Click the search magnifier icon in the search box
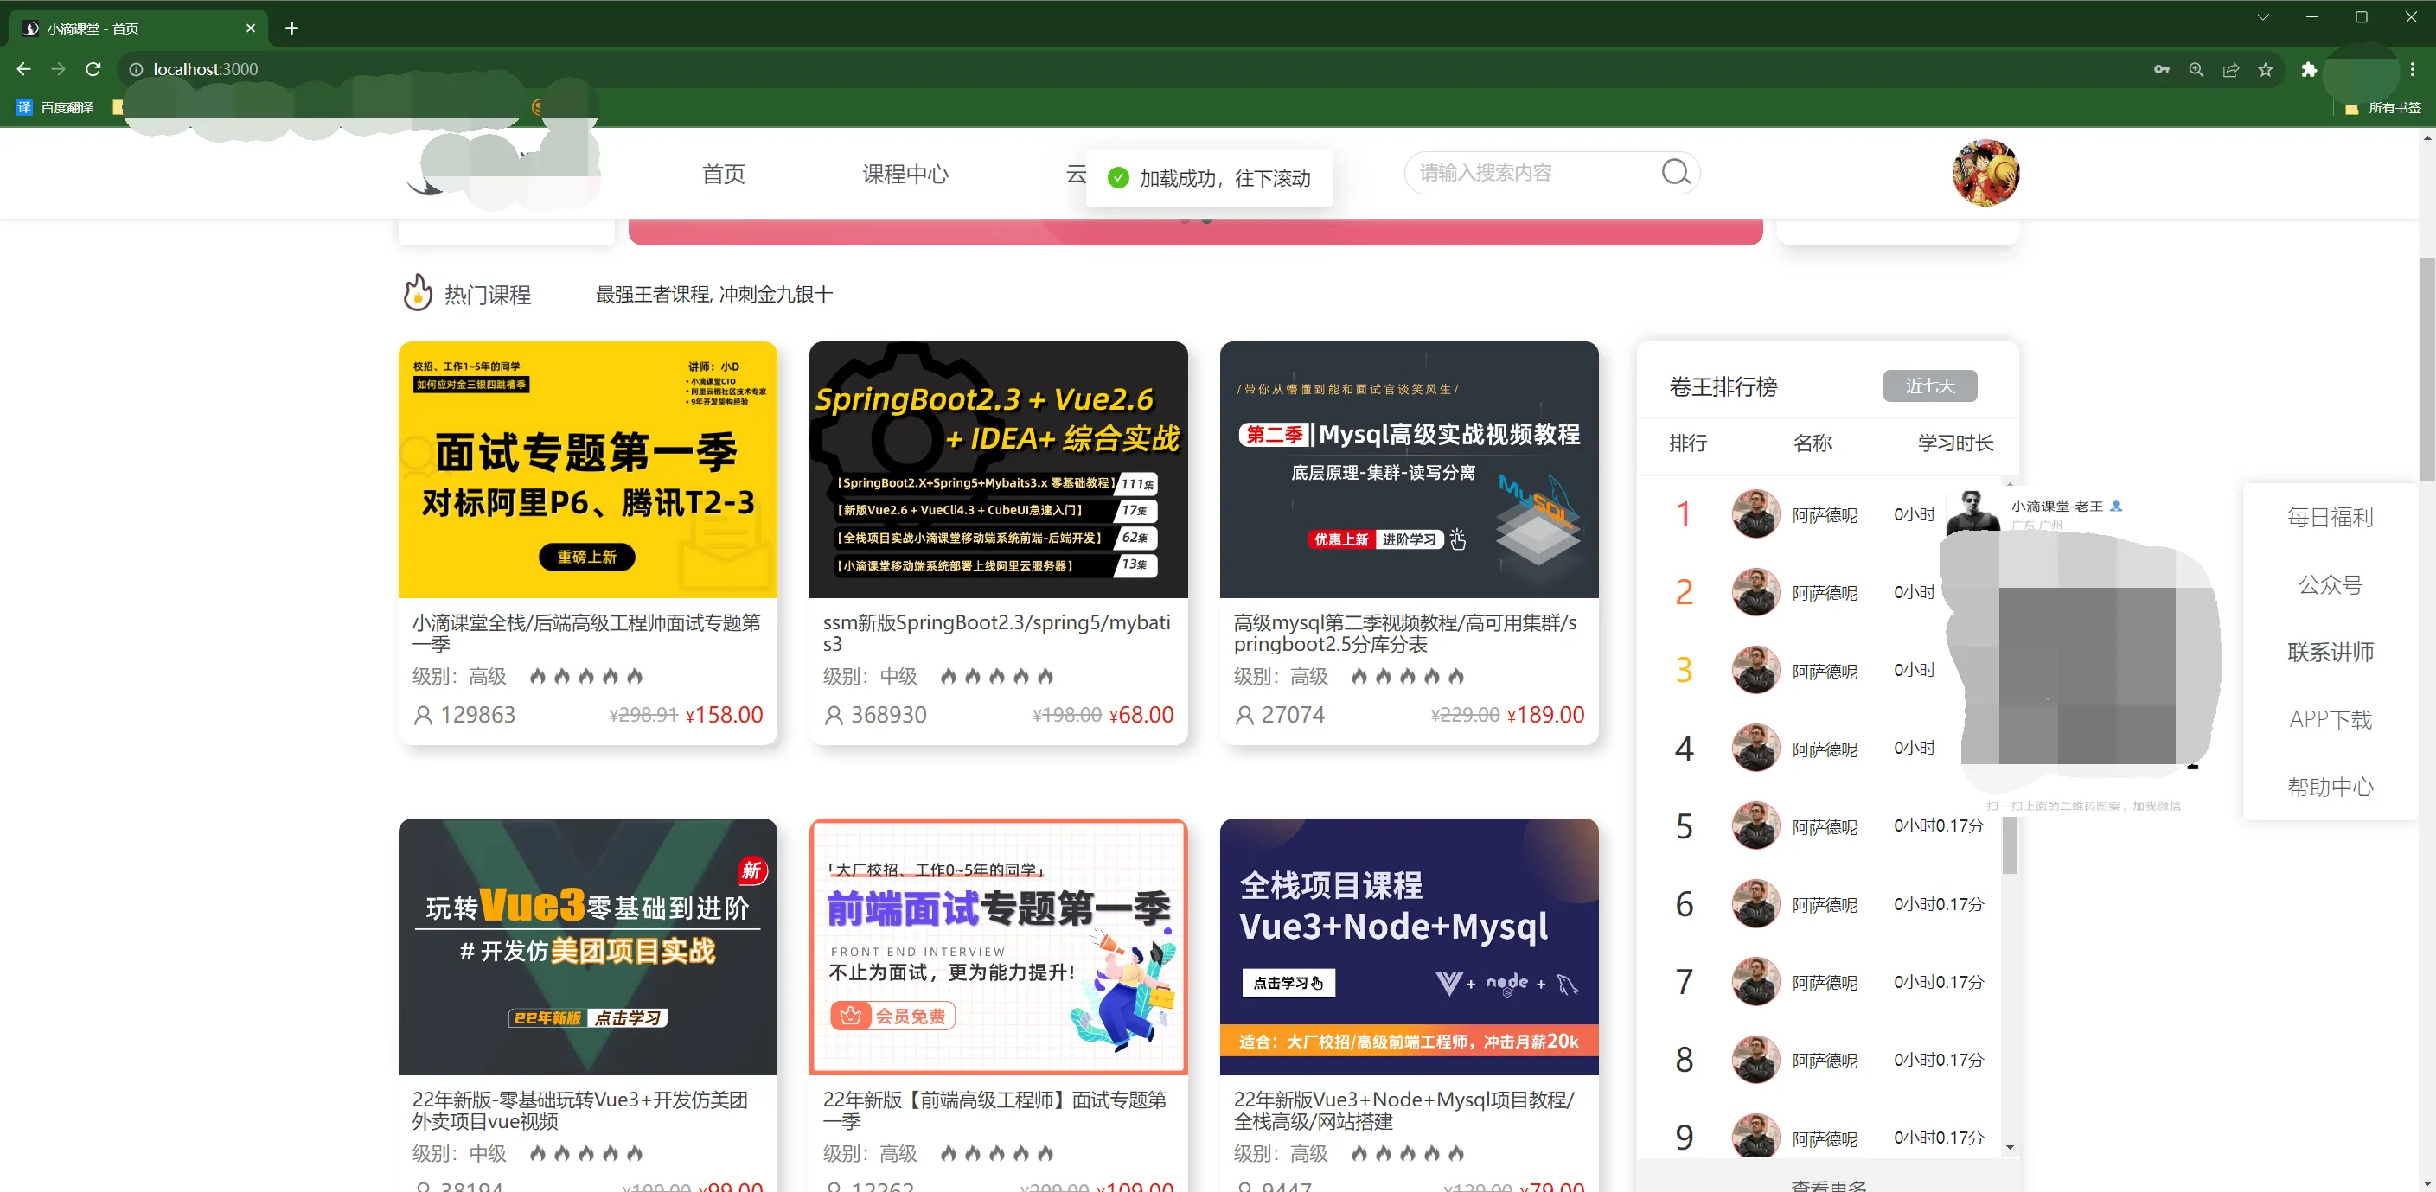 point(1675,172)
